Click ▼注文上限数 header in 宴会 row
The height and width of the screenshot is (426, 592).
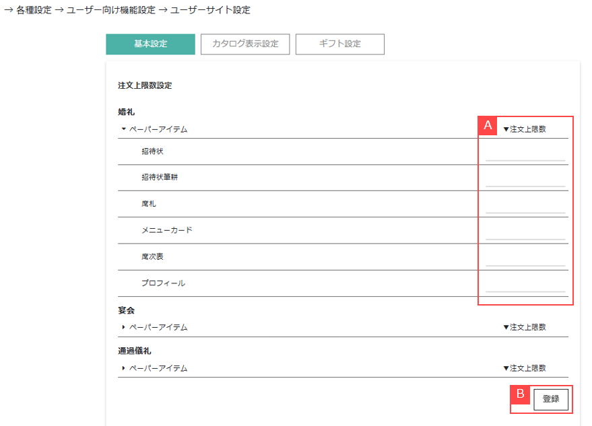pyautogui.click(x=525, y=328)
